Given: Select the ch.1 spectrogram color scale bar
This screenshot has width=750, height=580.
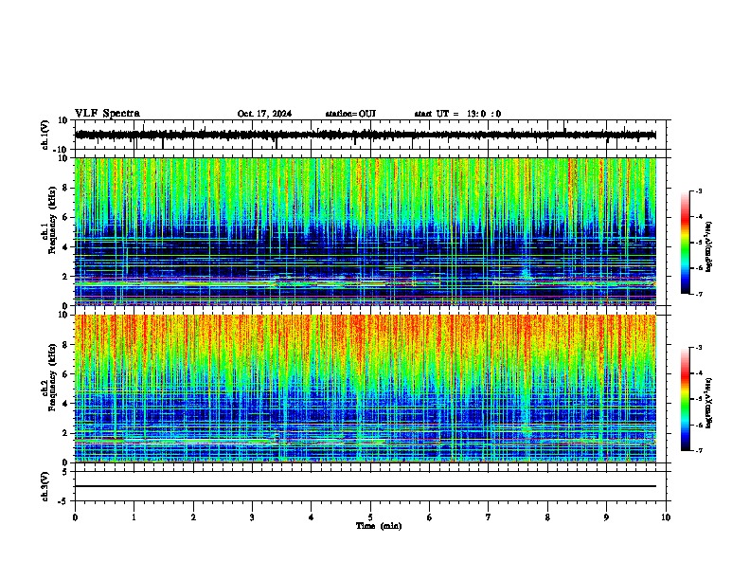Looking at the screenshot, I should 686,243.
